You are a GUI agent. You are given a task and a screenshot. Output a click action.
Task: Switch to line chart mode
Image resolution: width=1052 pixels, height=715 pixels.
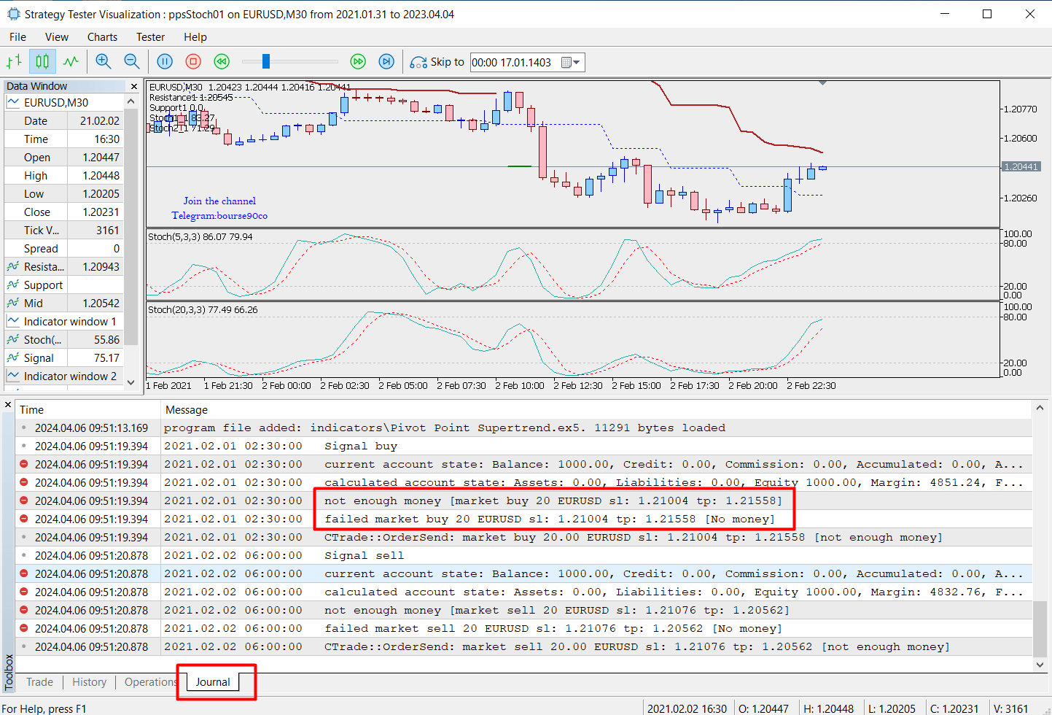click(71, 62)
